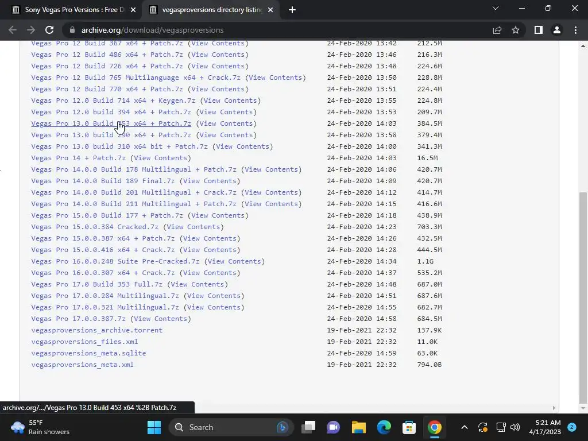Click the sync tray icon
The width and height of the screenshot is (588, 441).
[x=482, y=427]
